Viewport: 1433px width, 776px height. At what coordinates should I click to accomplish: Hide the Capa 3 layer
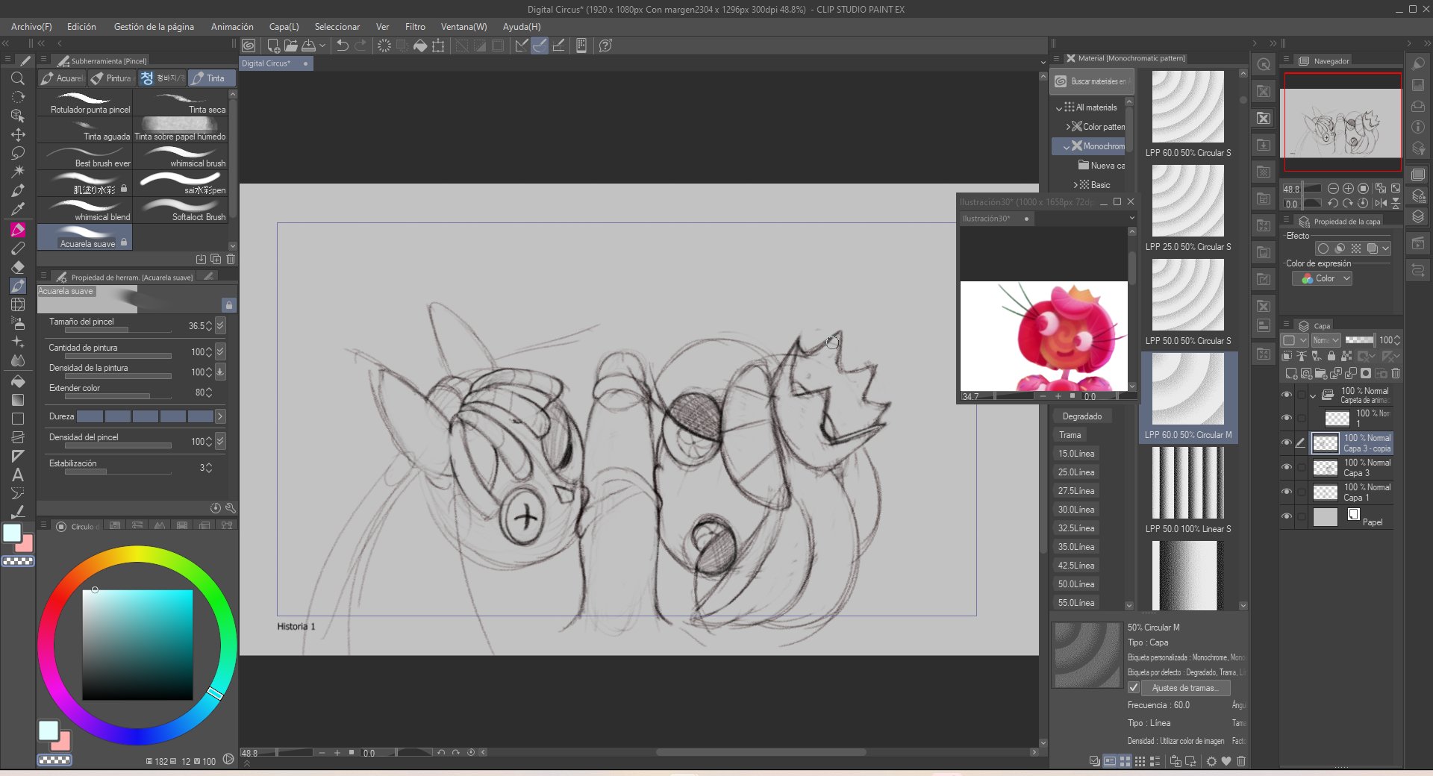click(1287, 467)
